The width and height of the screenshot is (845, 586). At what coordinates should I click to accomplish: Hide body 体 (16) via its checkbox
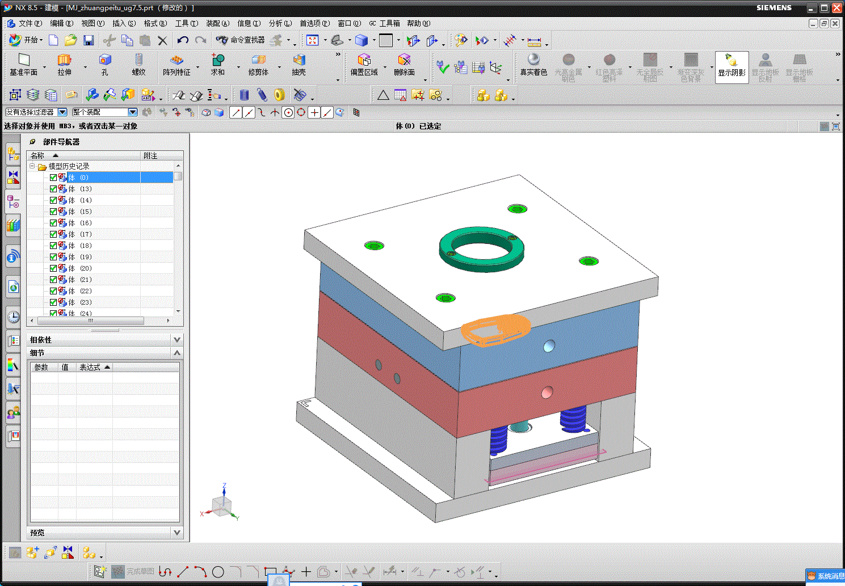coord(53,223)
